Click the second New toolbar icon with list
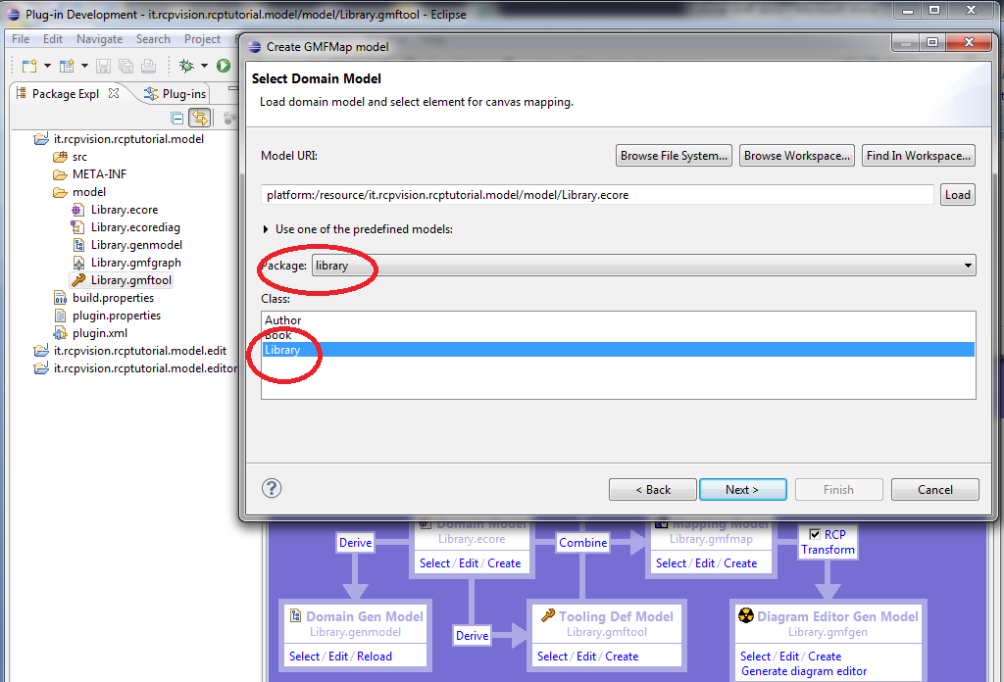The height and width of the screenshot is (682, 1004). pyautogui.click(x=67, y=66)
